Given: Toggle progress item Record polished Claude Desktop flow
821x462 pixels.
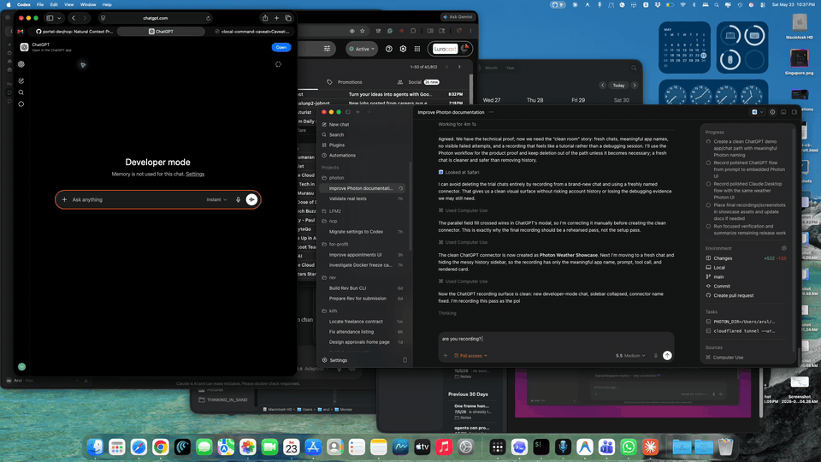Looking at the screenshot, I should coord(708,184).
